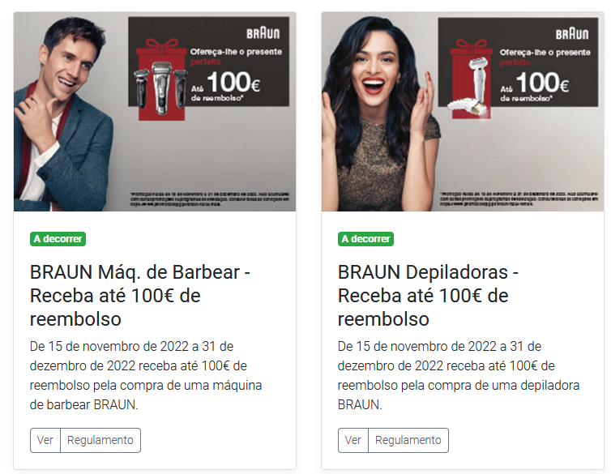Screen dimensions: 611x474
Task: Open Regulamento for Depiladoras promotion
Action: tap(408, 440)
